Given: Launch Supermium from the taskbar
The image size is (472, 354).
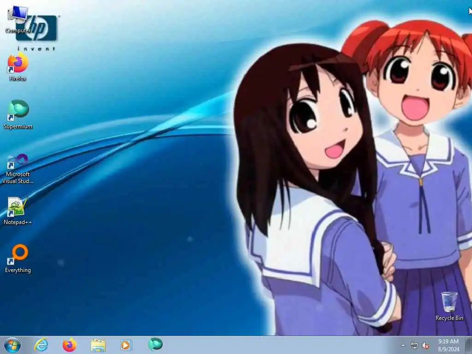Looking at the screenshot, I should coord(155,344).
